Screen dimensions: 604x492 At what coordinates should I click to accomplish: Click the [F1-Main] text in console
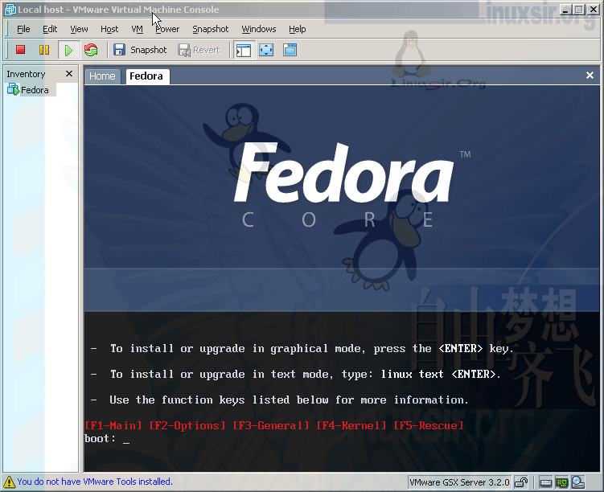click(113, 425)
